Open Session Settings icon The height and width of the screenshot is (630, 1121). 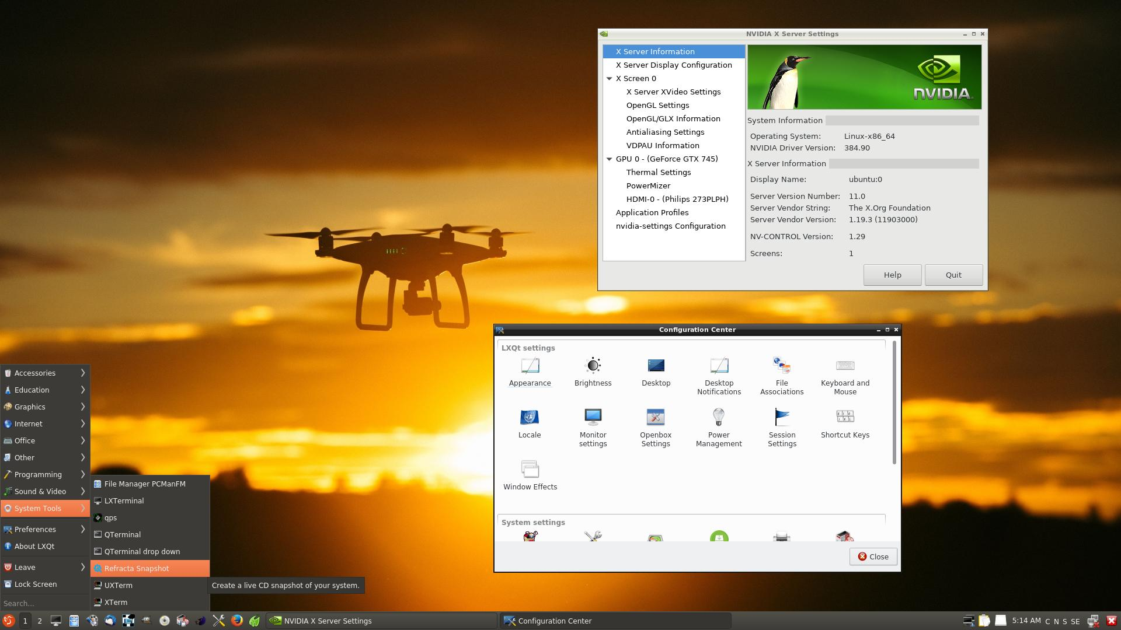pyautogui.click(x=782, y=428)
